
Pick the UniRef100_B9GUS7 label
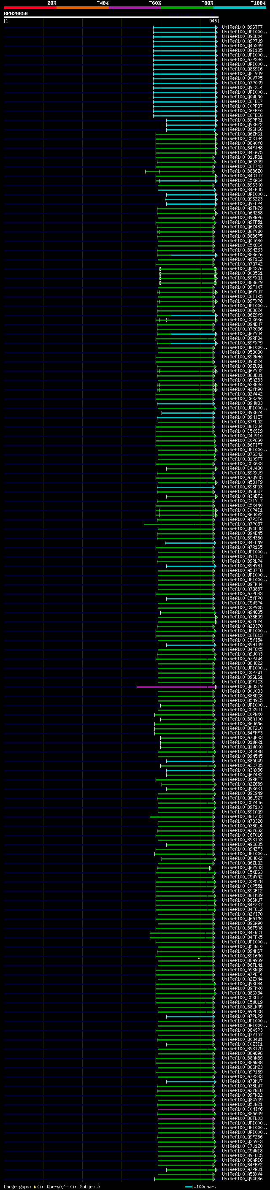click(x=242, y=491)
